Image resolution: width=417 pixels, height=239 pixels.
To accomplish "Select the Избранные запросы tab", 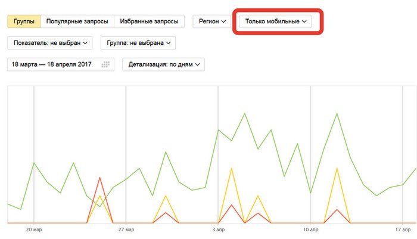I will click(x=149, y=21).
